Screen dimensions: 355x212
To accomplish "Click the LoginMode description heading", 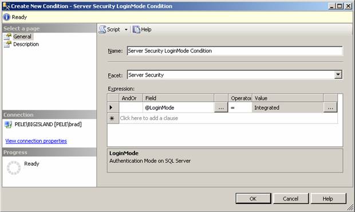I will (x=124, y=153).
